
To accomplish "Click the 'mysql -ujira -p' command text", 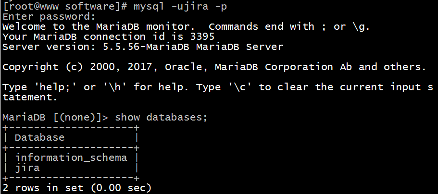I will [171, 6].
